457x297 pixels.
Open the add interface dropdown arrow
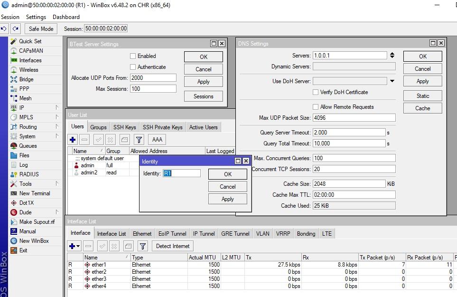click(x=79, y=246)
